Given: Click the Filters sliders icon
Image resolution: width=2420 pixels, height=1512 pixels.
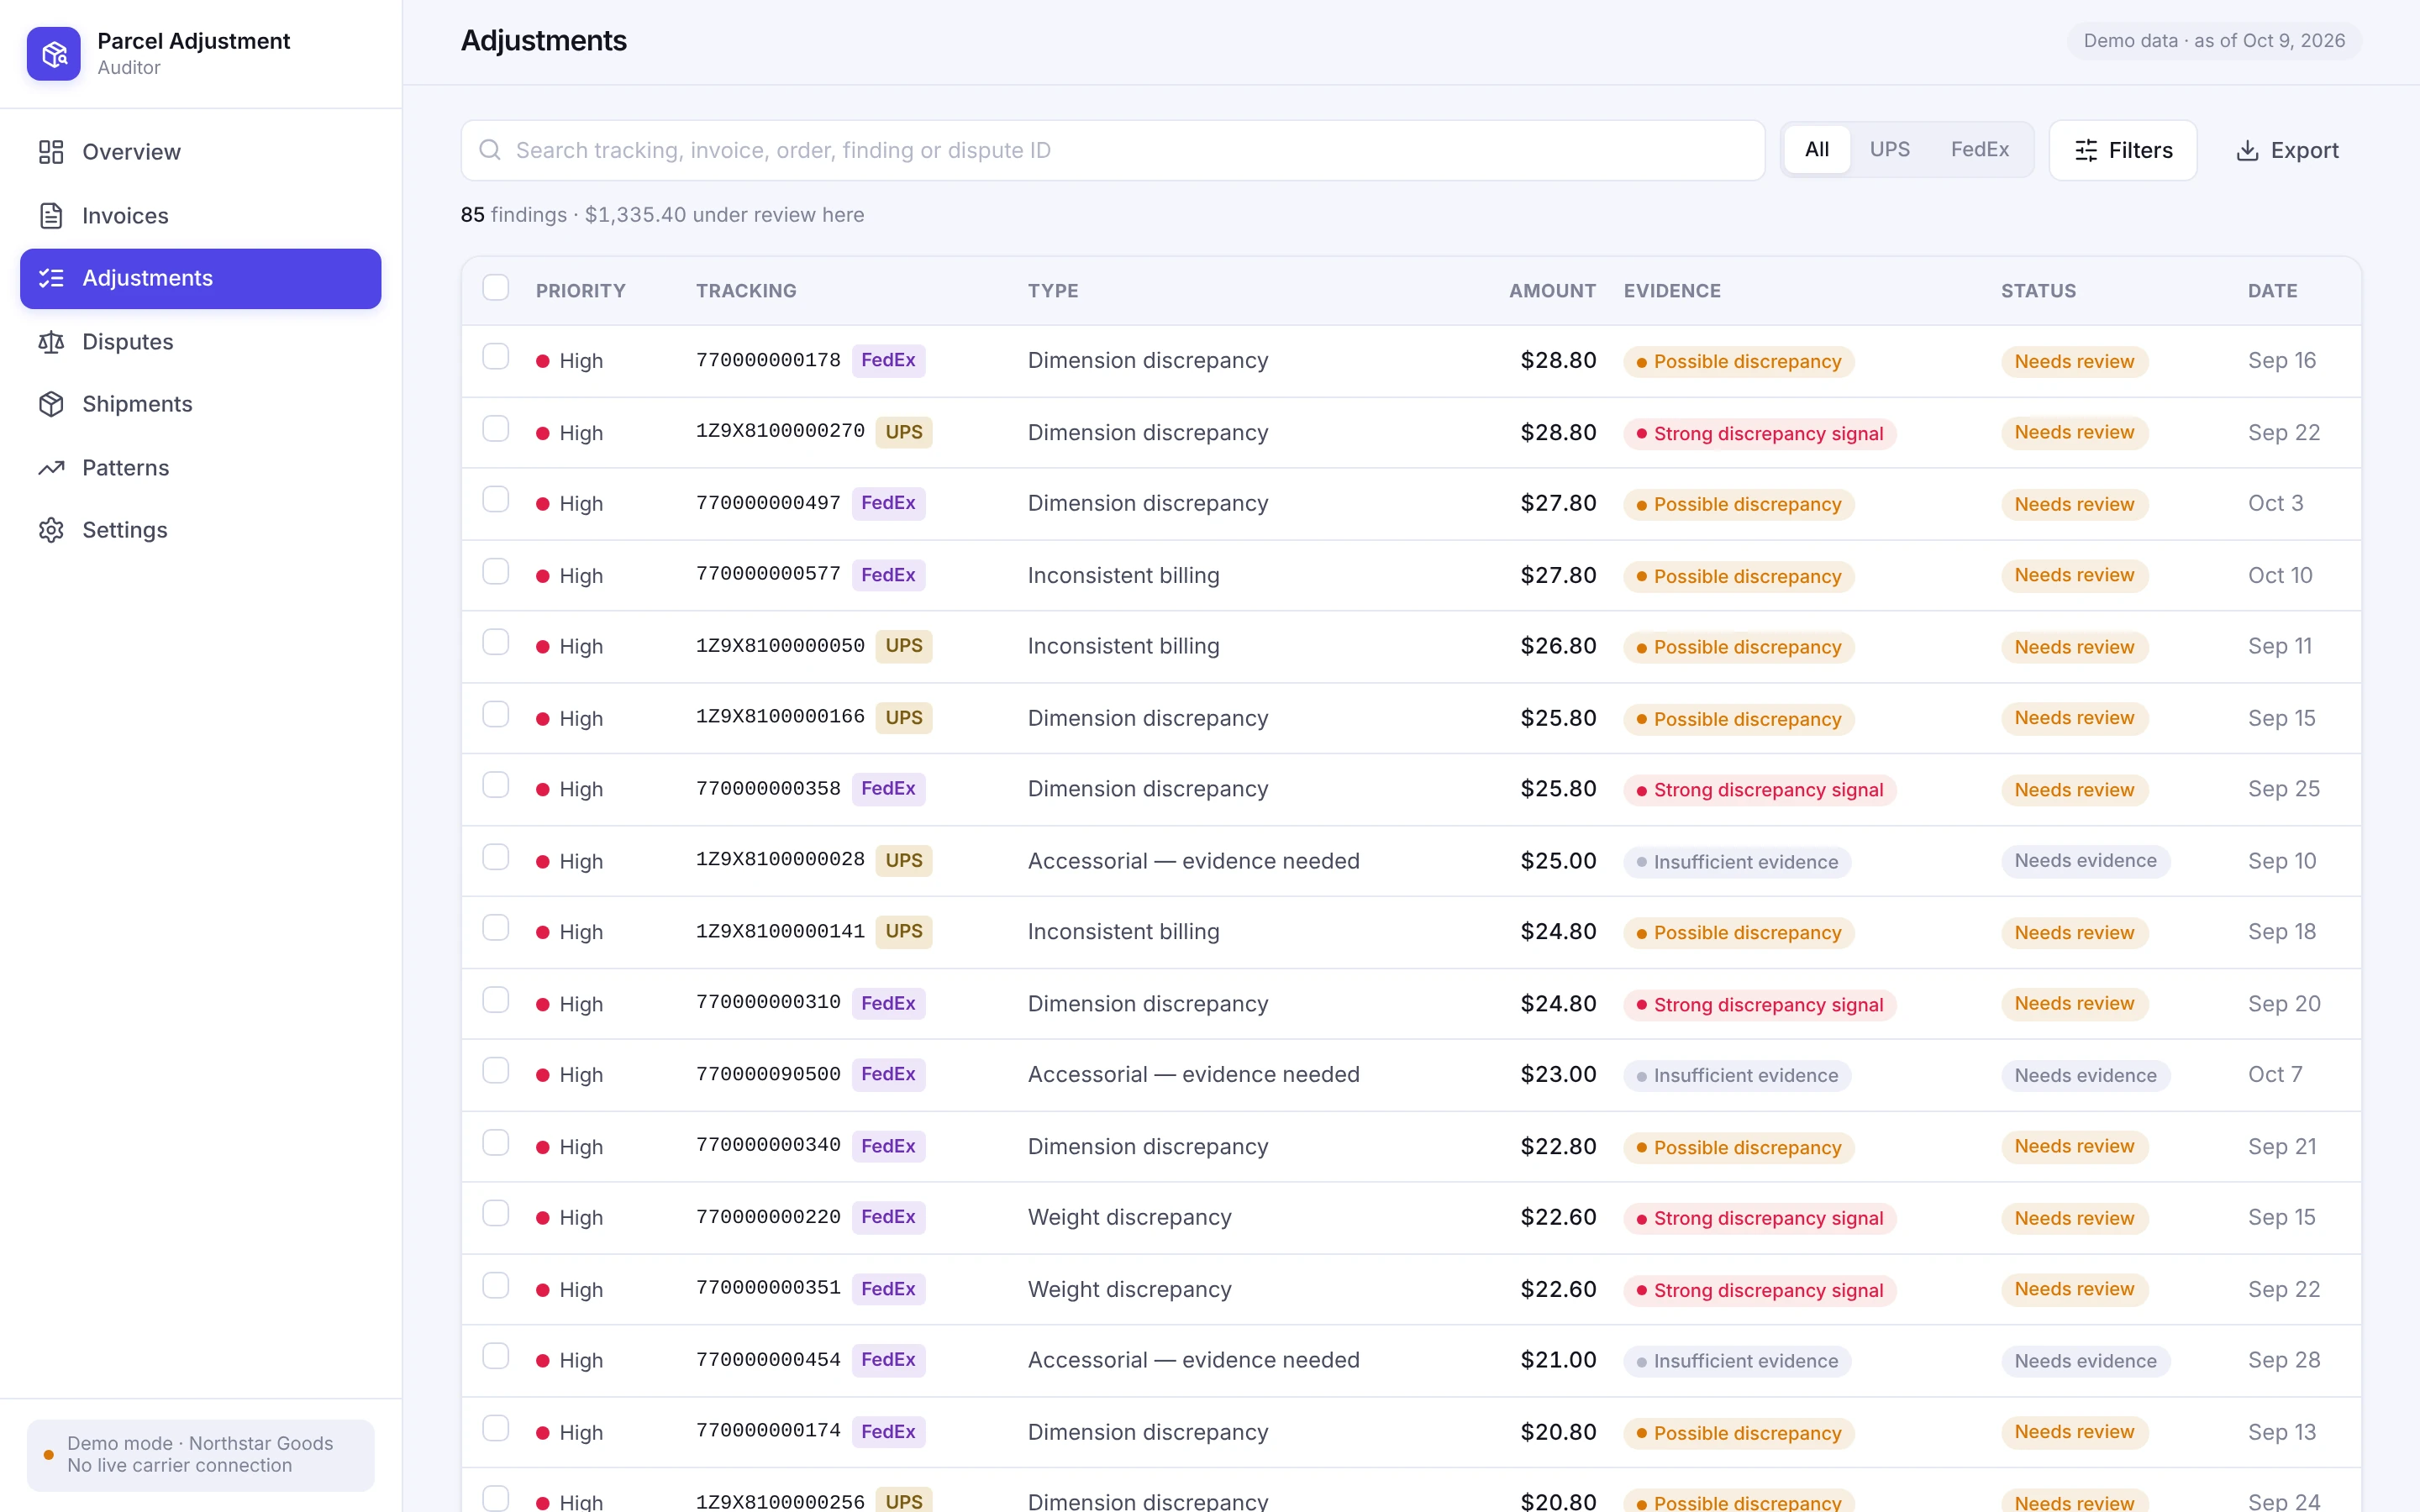Looking at the screenshot, I should pyautogui.click(x=2086, y=150).
